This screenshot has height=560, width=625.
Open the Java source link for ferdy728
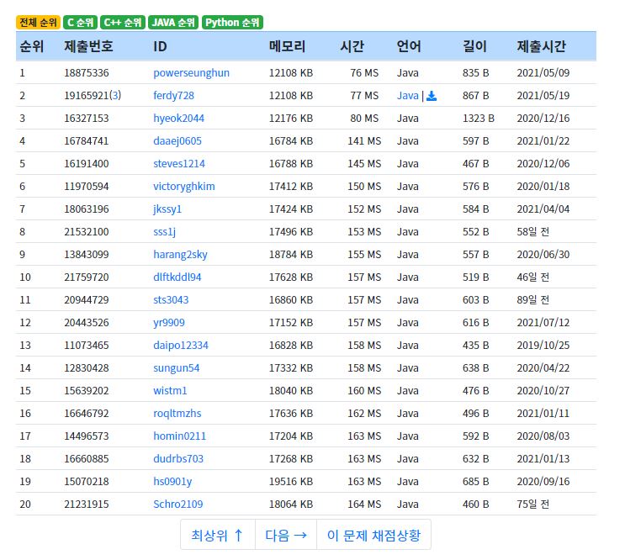[x=407, y=96]
